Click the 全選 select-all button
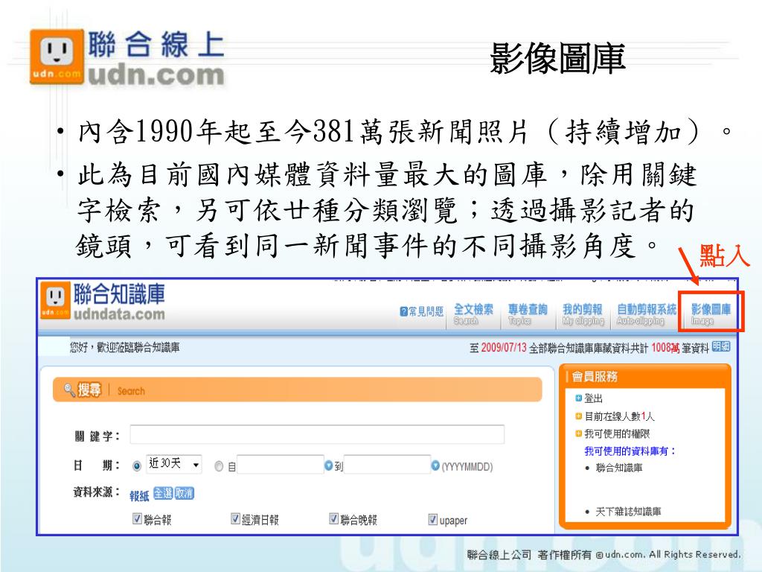Screen dimensions: 762x572 pyautogui.click(x=163, y=493)
